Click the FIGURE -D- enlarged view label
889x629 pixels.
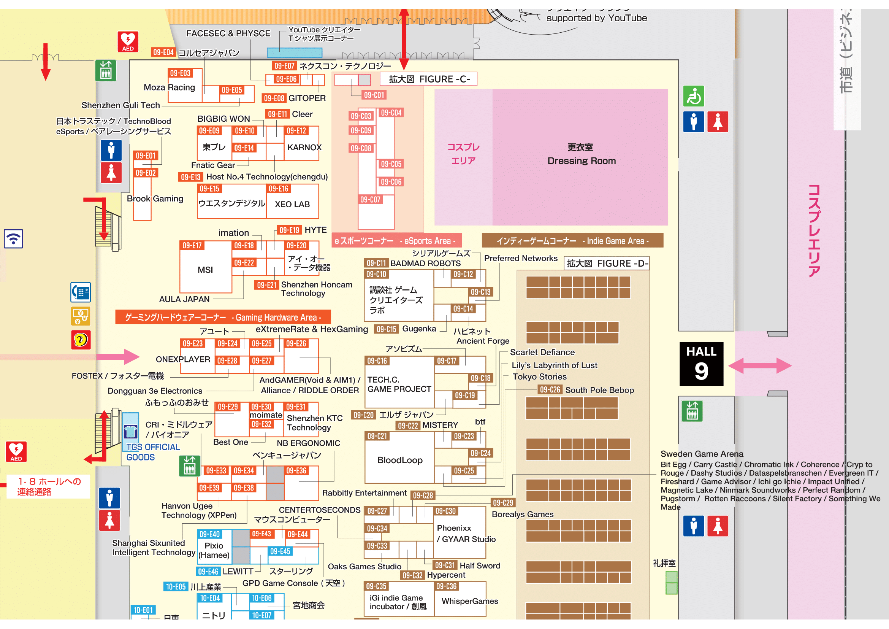click(606, 264)
